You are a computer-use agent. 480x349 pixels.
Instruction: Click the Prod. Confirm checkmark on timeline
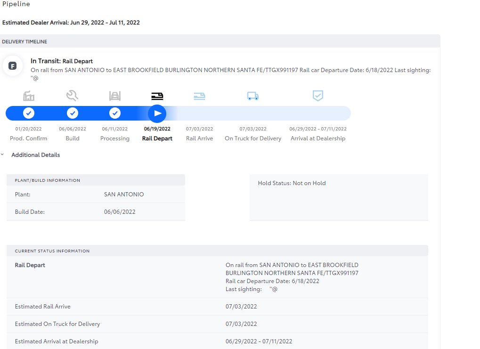point(28,113)
